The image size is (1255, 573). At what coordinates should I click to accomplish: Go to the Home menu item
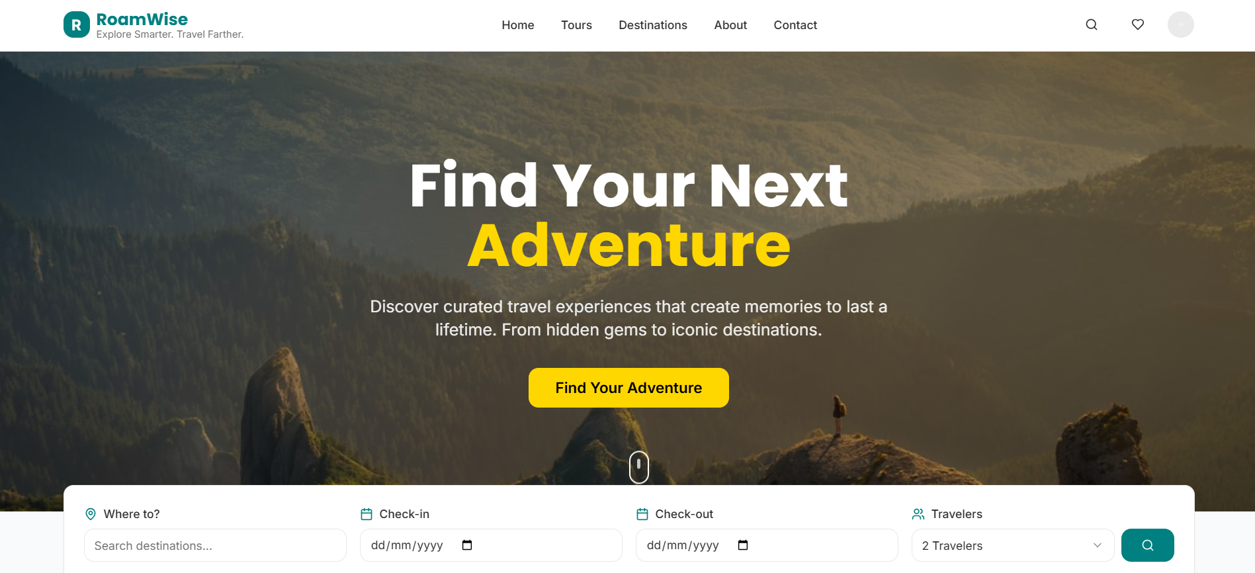(x=518, y=25)
